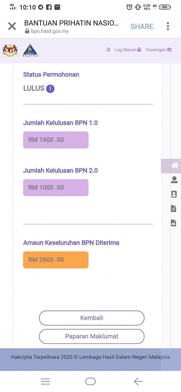Viewport: 181px width, 392px height.
Task: Select the home icon in side panel
Action: (174, 166)
